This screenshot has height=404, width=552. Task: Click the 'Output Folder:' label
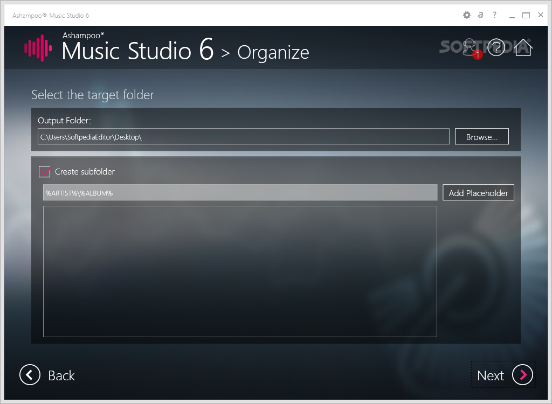tap(65, 121)
